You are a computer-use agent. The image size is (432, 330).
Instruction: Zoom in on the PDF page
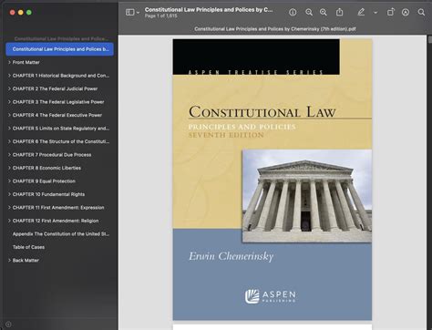click(x=324, y=12)
